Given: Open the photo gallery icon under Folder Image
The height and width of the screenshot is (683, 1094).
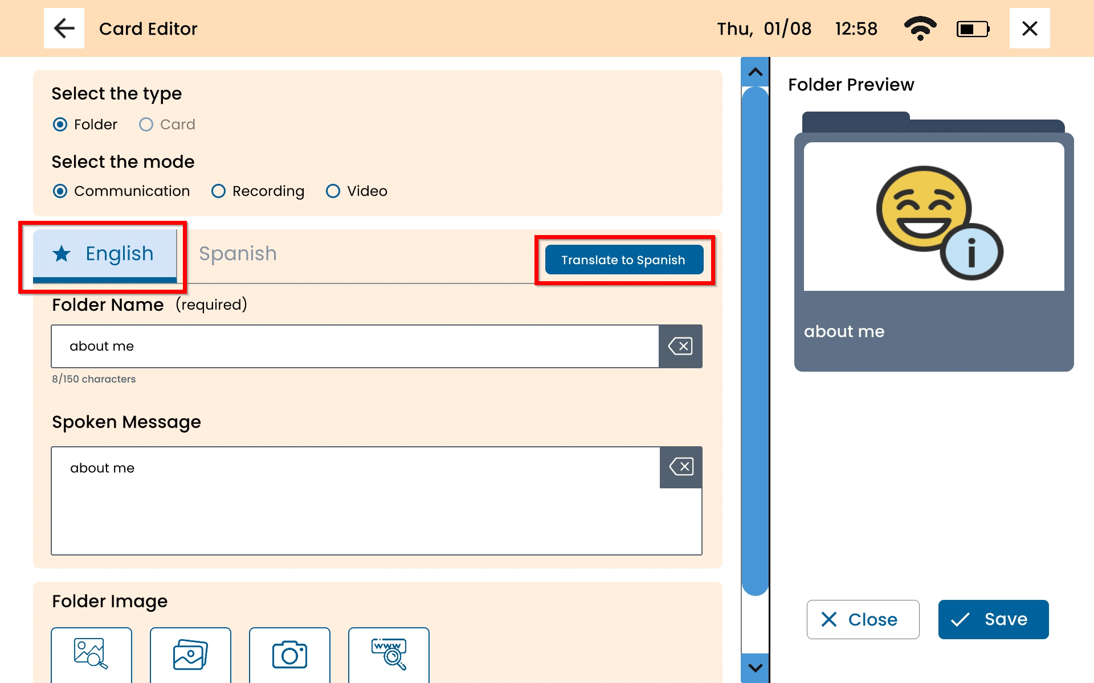Looking at the screenshot, I should pos(190,655).
